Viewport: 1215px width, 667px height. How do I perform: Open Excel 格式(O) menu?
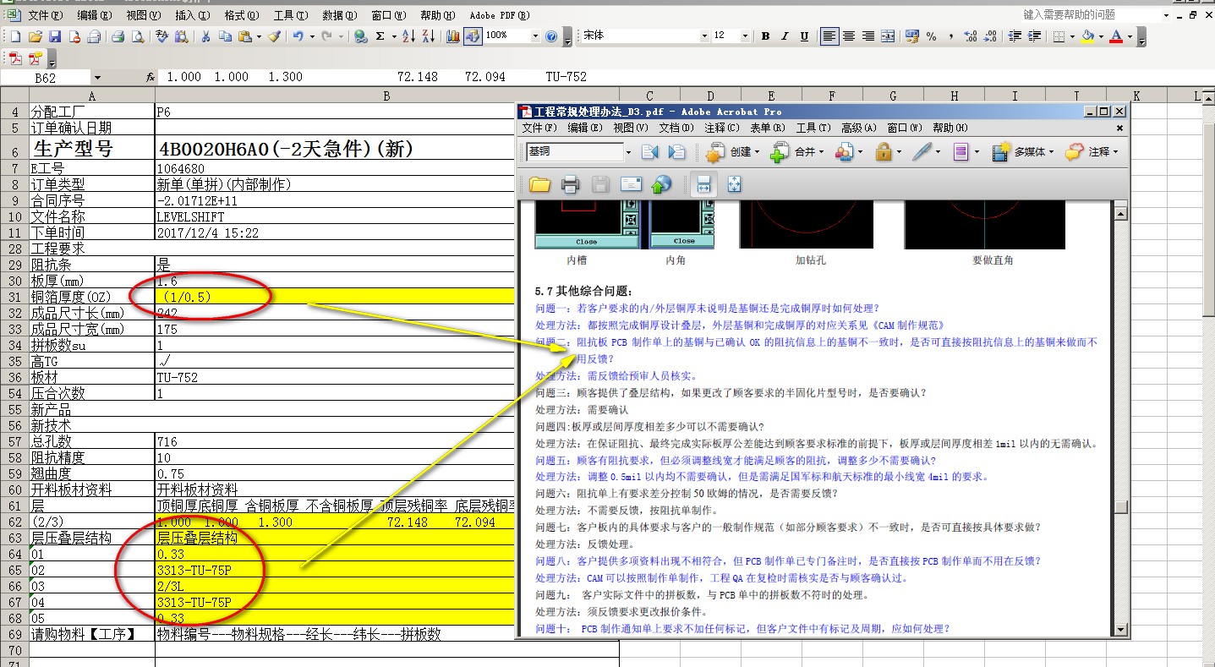tap(242, 15)
